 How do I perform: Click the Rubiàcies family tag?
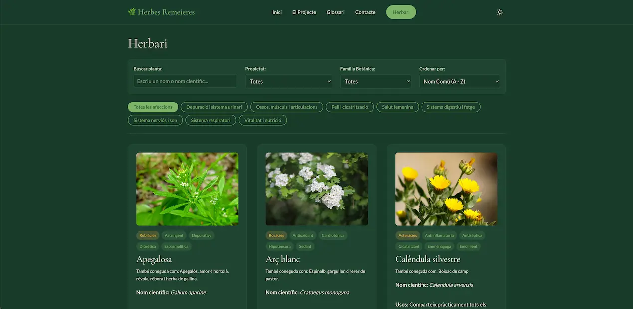(148, 235)
